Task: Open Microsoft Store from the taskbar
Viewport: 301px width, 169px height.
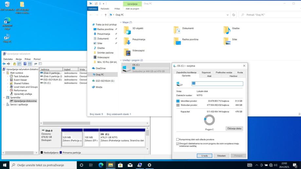Action: point(120,165)
